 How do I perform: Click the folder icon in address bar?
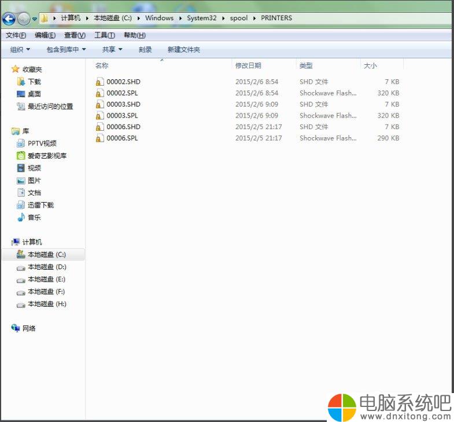pyautogui.click(x=45, y=19)
